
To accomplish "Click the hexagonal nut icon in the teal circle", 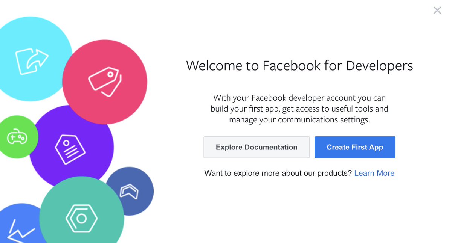I will point(82,219).
